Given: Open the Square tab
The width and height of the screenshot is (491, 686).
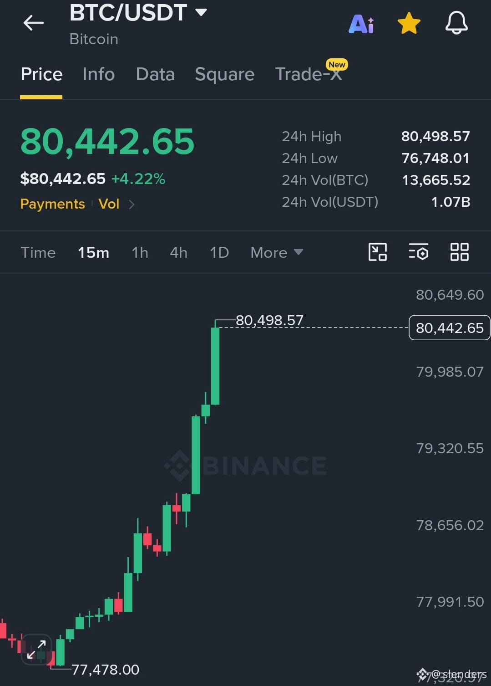Looking at the screenshot, I should click(225, 74).
